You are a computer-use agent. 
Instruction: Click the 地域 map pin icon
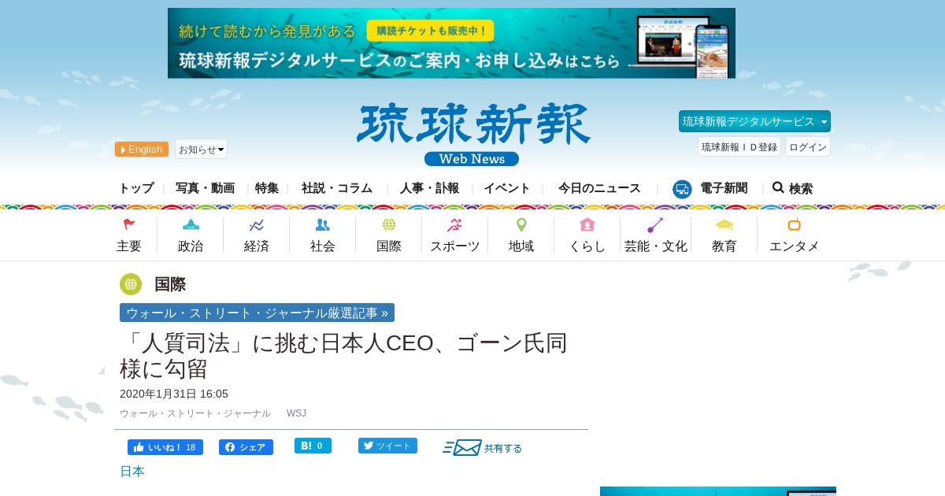coord(521,225)
